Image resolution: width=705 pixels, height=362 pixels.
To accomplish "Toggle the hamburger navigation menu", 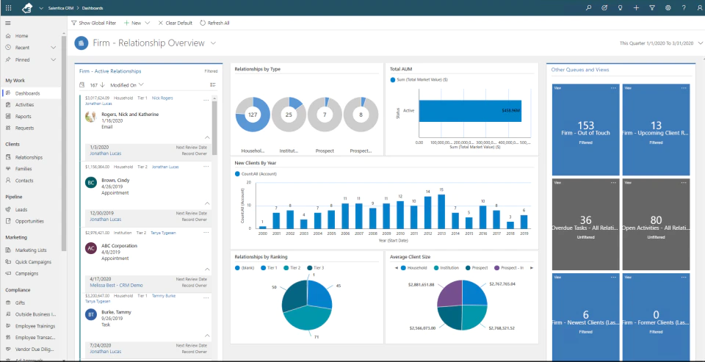I will coord(8,23).
